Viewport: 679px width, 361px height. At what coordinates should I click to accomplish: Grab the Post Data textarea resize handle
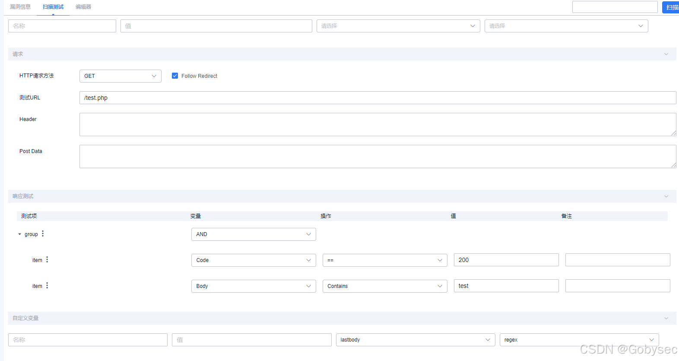(673, 165)
